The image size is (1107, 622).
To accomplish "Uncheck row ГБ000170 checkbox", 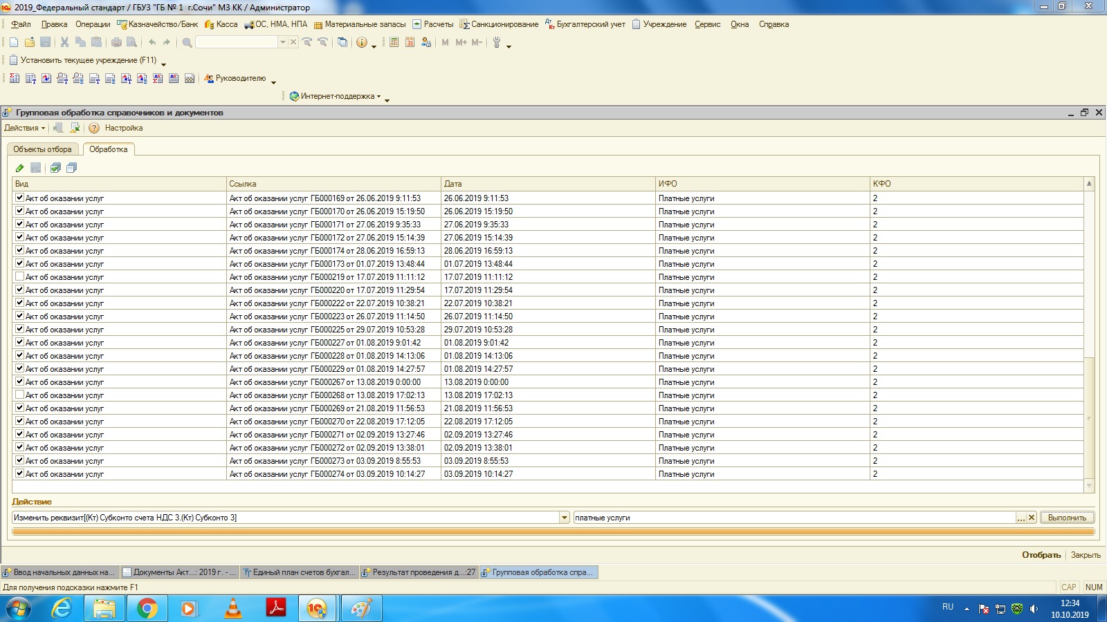I will tap(19, 211).
